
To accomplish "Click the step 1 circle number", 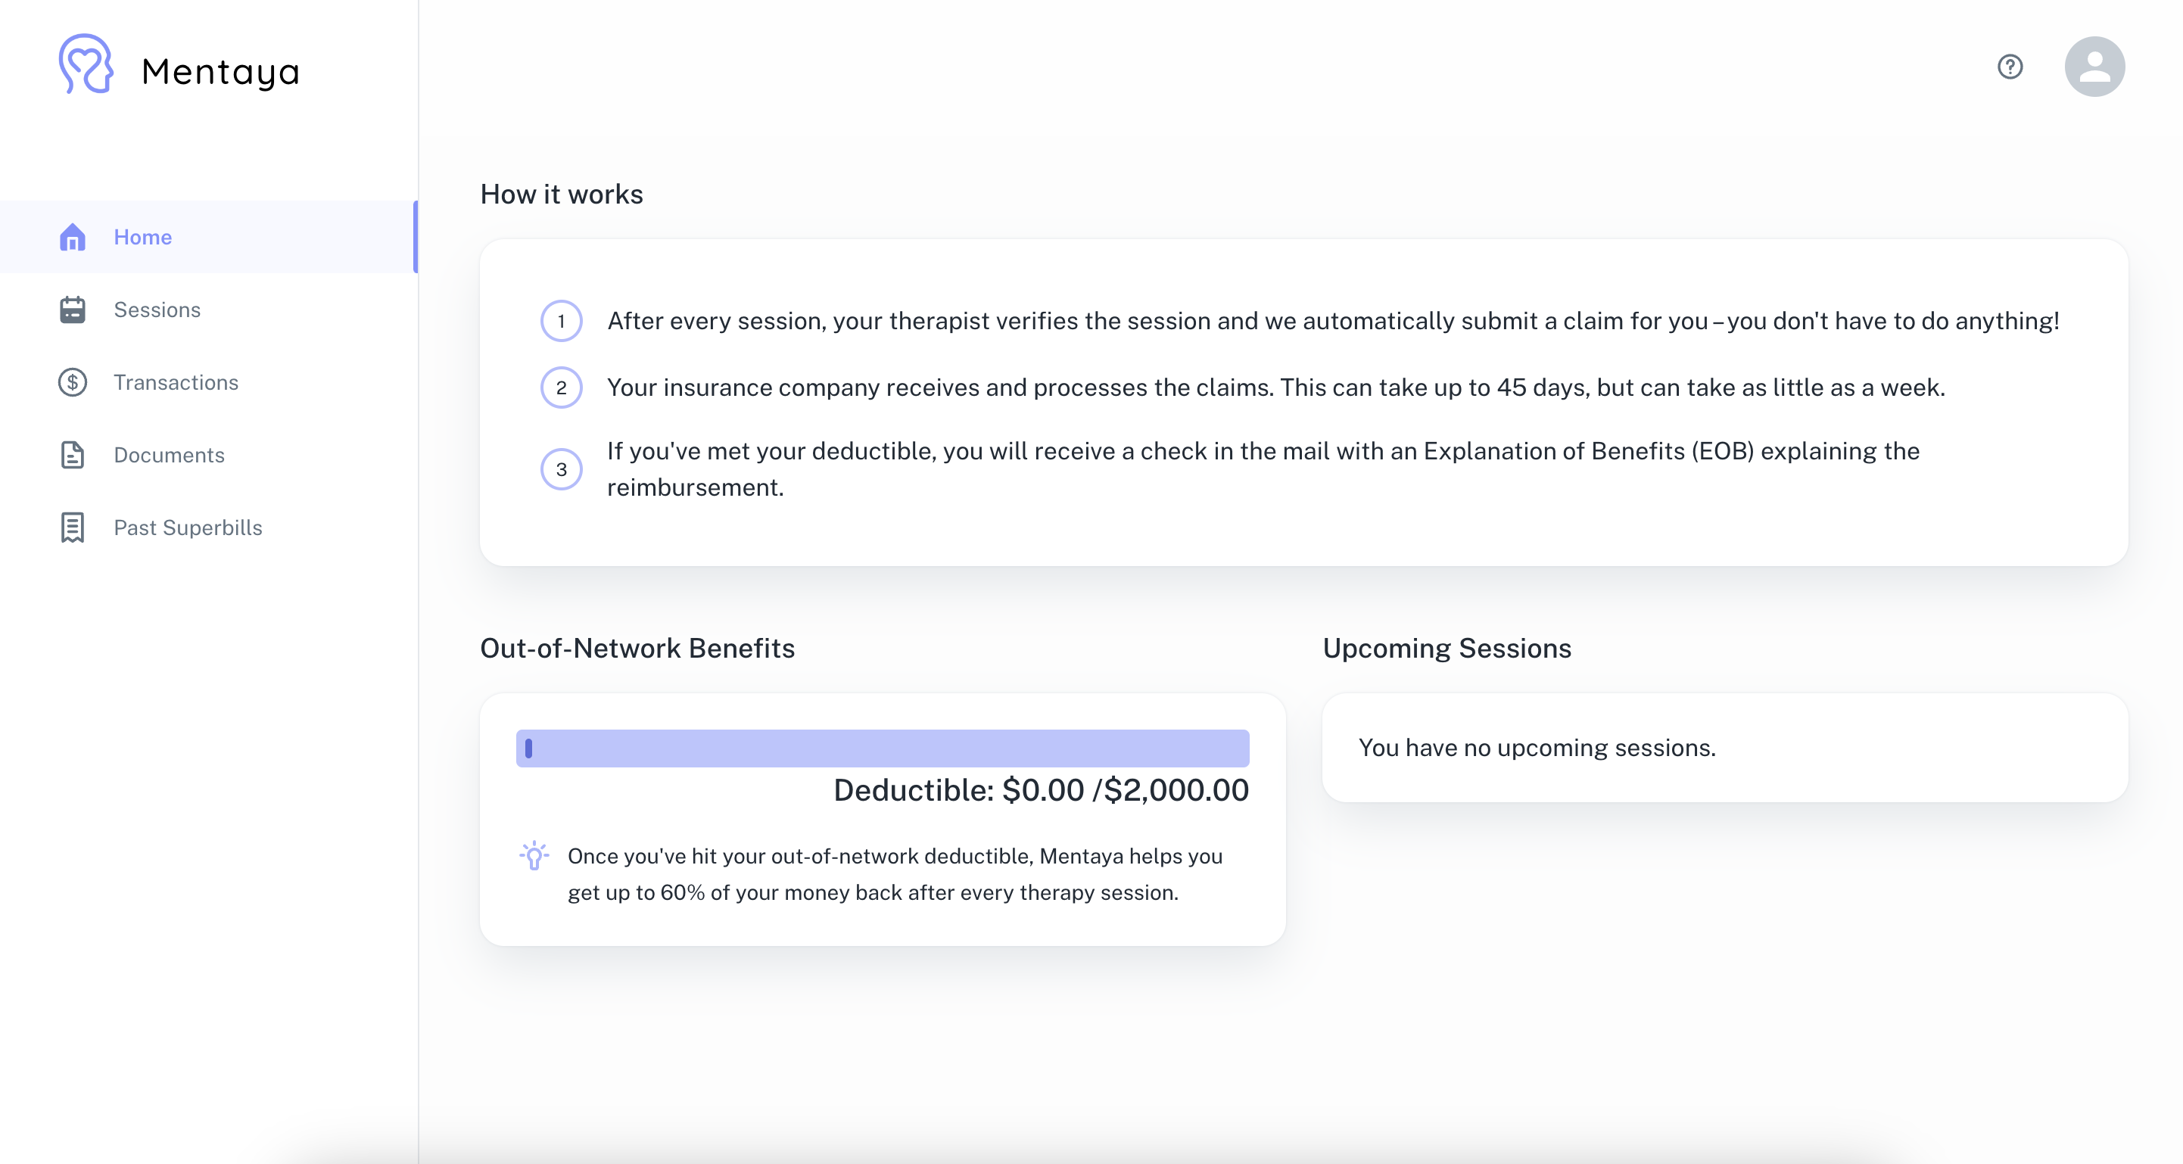I will [x=561, y=321].
